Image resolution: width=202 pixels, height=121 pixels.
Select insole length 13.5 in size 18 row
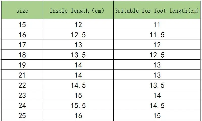[78, 55]
